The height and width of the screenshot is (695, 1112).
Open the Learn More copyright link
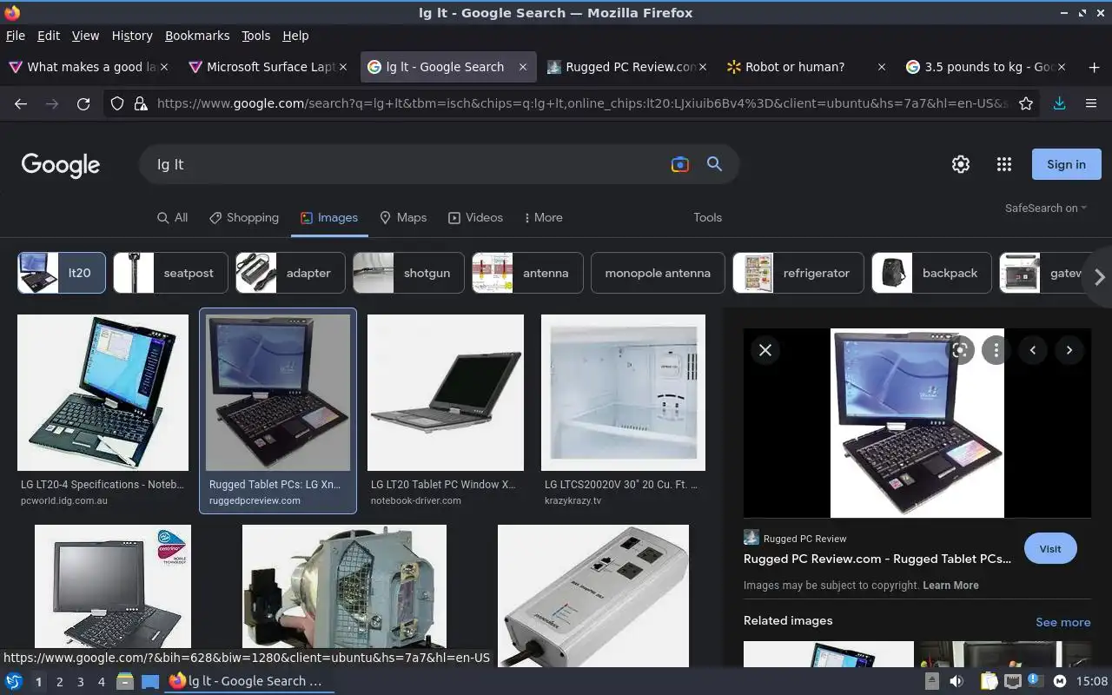coord(950,586)
